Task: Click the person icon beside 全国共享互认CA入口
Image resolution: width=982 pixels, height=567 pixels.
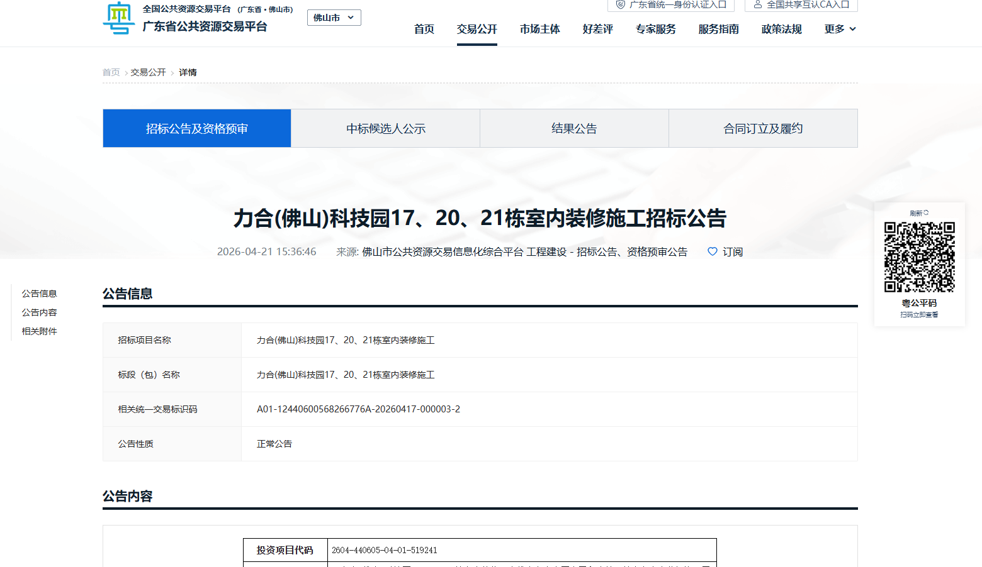Action: (x=757, y=6)
